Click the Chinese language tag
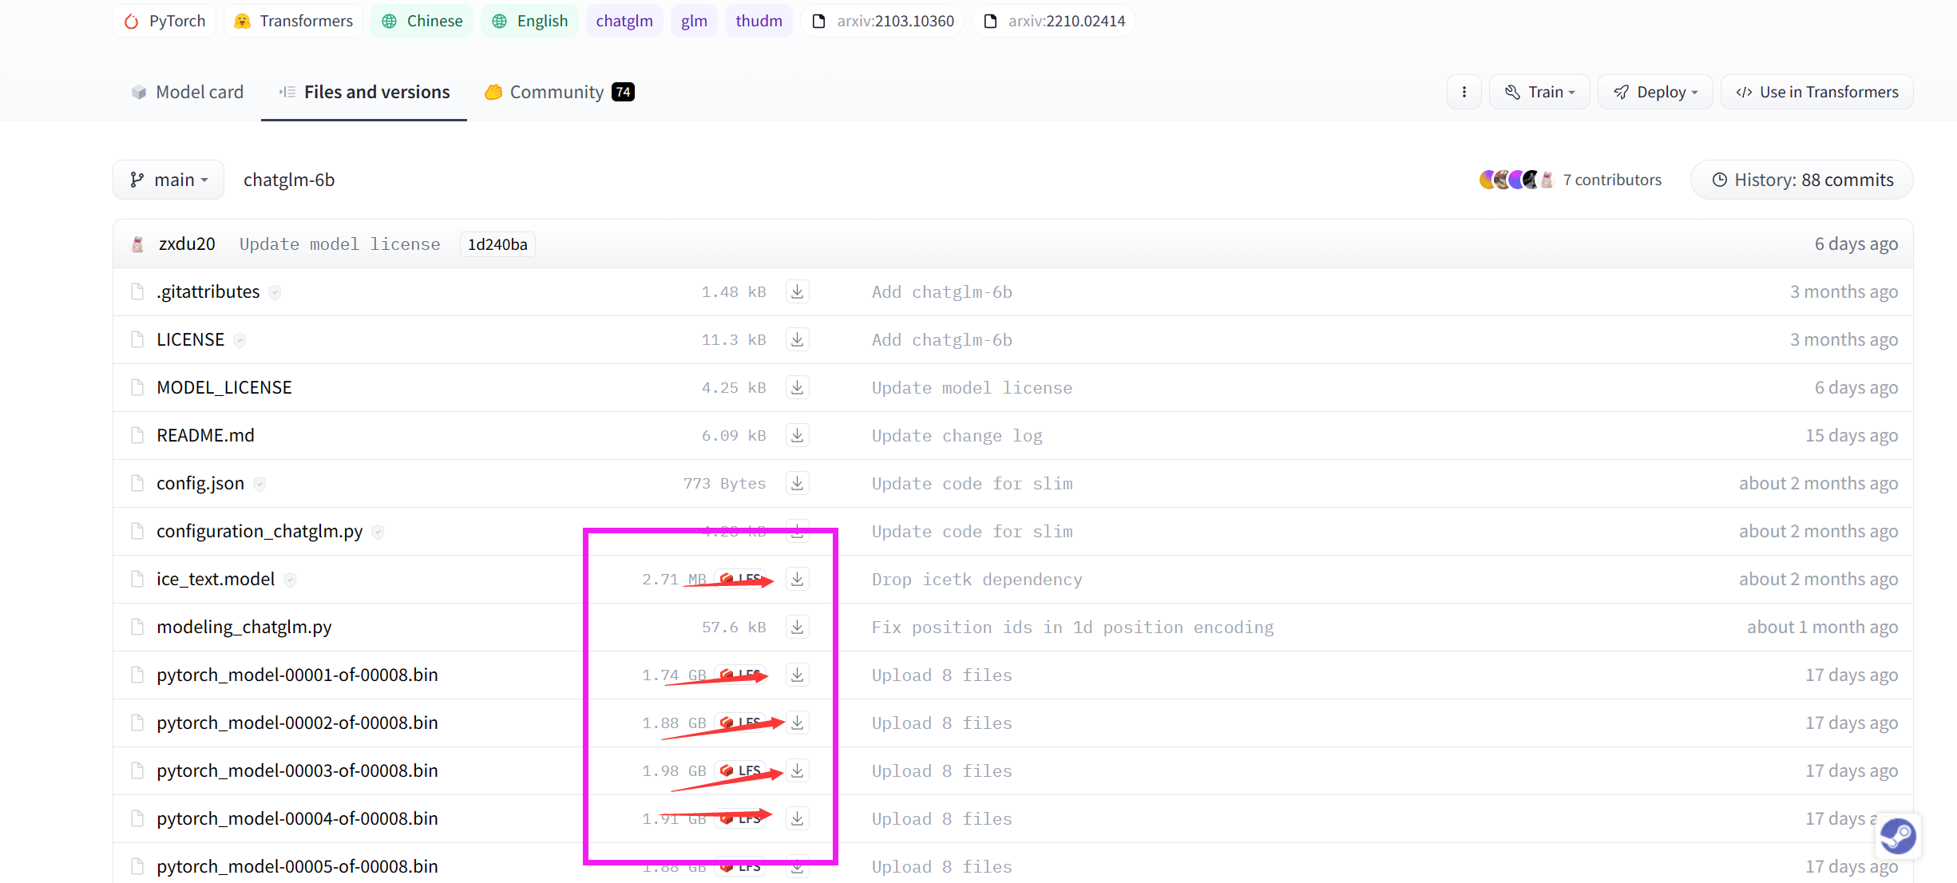 pos(422,21)
